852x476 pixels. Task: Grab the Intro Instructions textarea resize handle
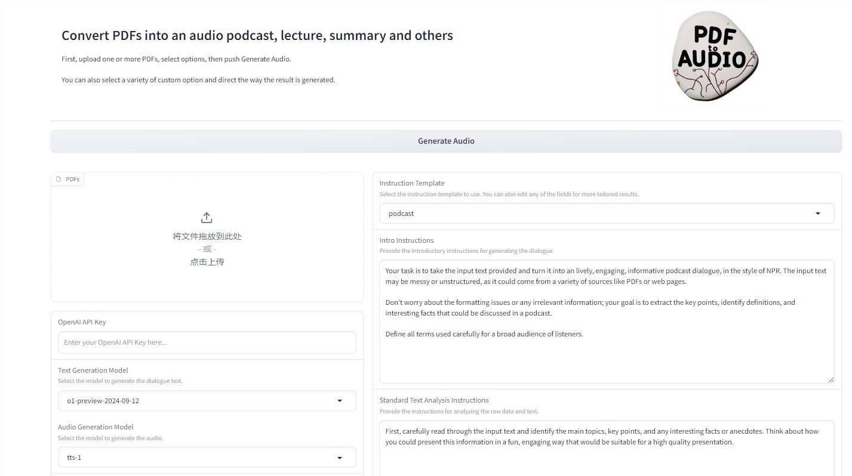coord(830,379)
